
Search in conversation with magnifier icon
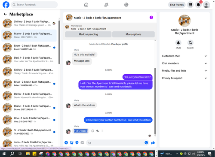(x=190, y=43)
